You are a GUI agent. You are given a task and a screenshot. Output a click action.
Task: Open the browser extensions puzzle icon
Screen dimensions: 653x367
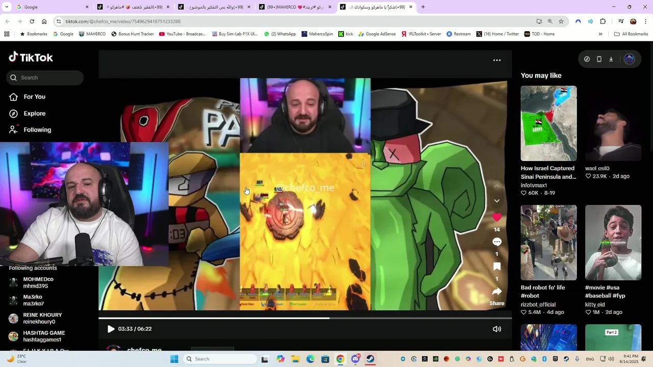click(603, 21)
